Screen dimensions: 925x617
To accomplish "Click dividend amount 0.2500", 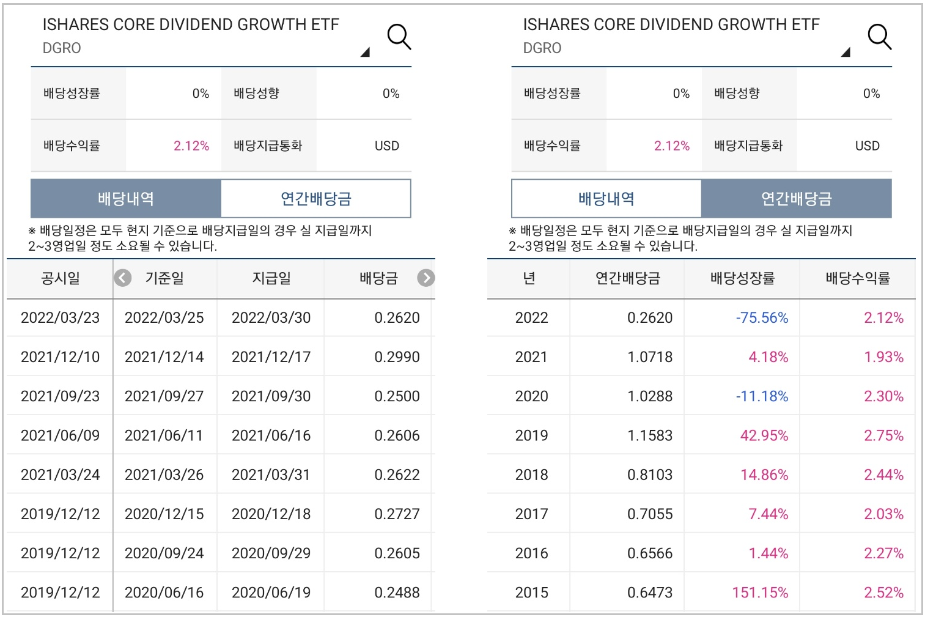I will (x=397, y=396).
